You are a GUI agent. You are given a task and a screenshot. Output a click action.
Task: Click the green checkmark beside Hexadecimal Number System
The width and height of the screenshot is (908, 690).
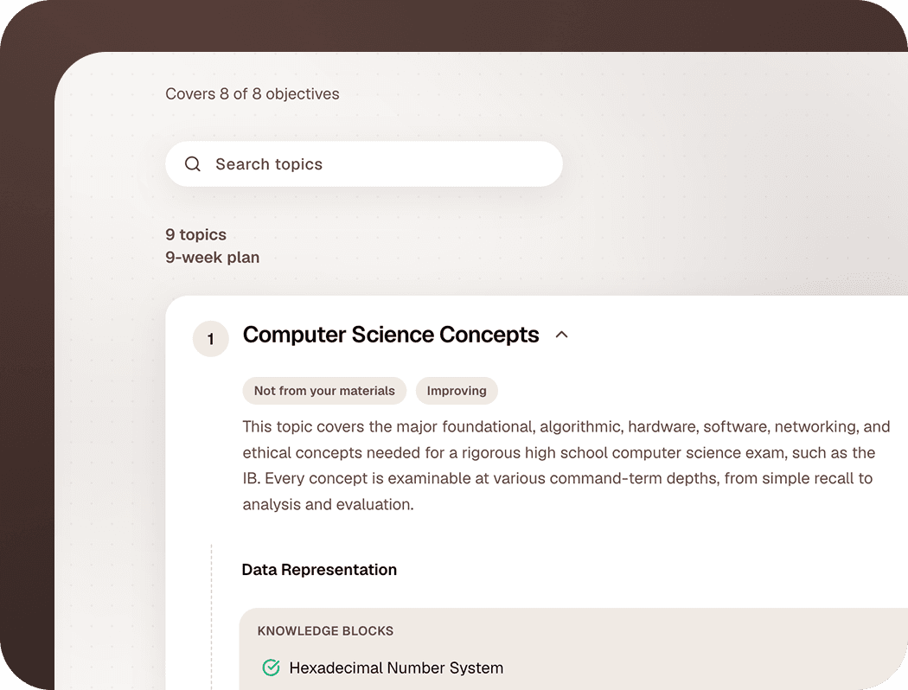point(271,668)
